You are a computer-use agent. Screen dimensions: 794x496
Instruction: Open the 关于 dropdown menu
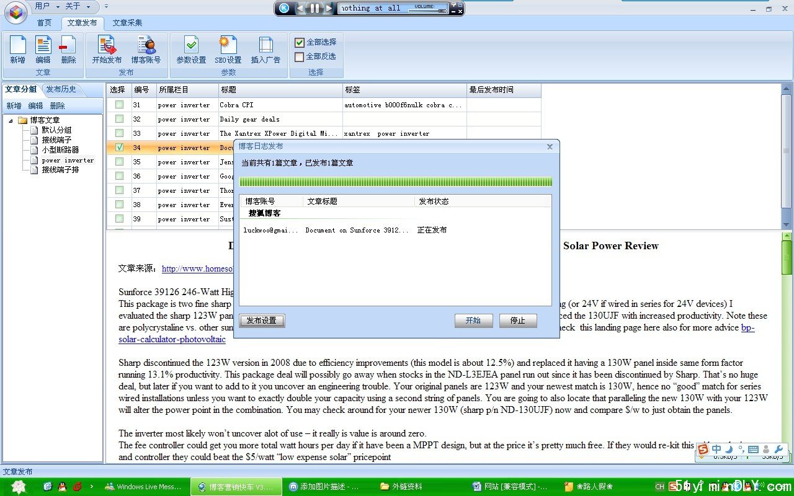coord(78,6)
